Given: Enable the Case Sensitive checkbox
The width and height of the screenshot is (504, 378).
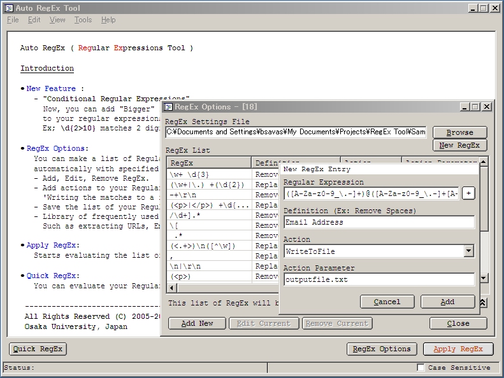Looking at the screenshot, I should tap(421, 367).
